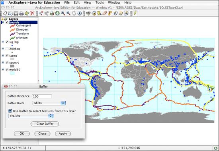The height and width of the screenshot is (151, 219).
Task: Select the Identify info tool
Action: pos(80,13)
